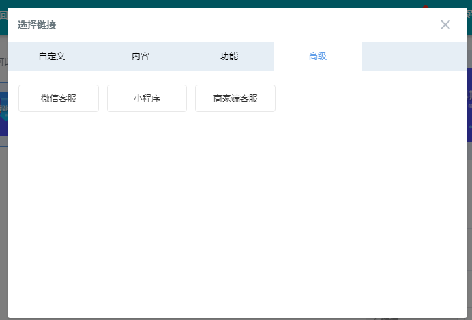Switch to the 自定义 tab
The height and width of the screenshot is (320, 472).
click(52, 57)
